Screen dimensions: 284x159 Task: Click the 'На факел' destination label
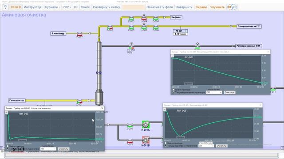tap(176, 17)
